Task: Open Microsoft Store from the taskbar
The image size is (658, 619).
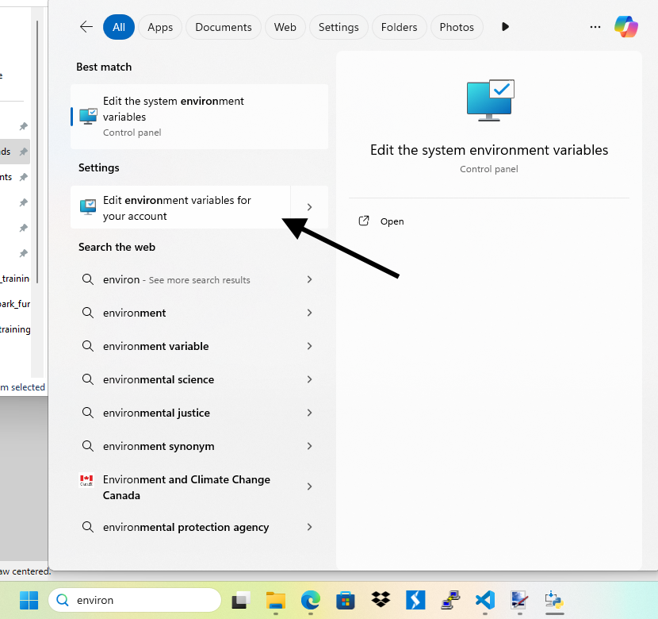Action: 345,600
